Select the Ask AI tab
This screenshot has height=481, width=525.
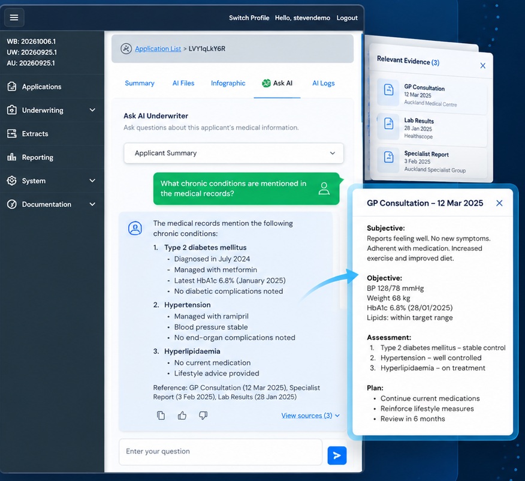pos(277,83)
